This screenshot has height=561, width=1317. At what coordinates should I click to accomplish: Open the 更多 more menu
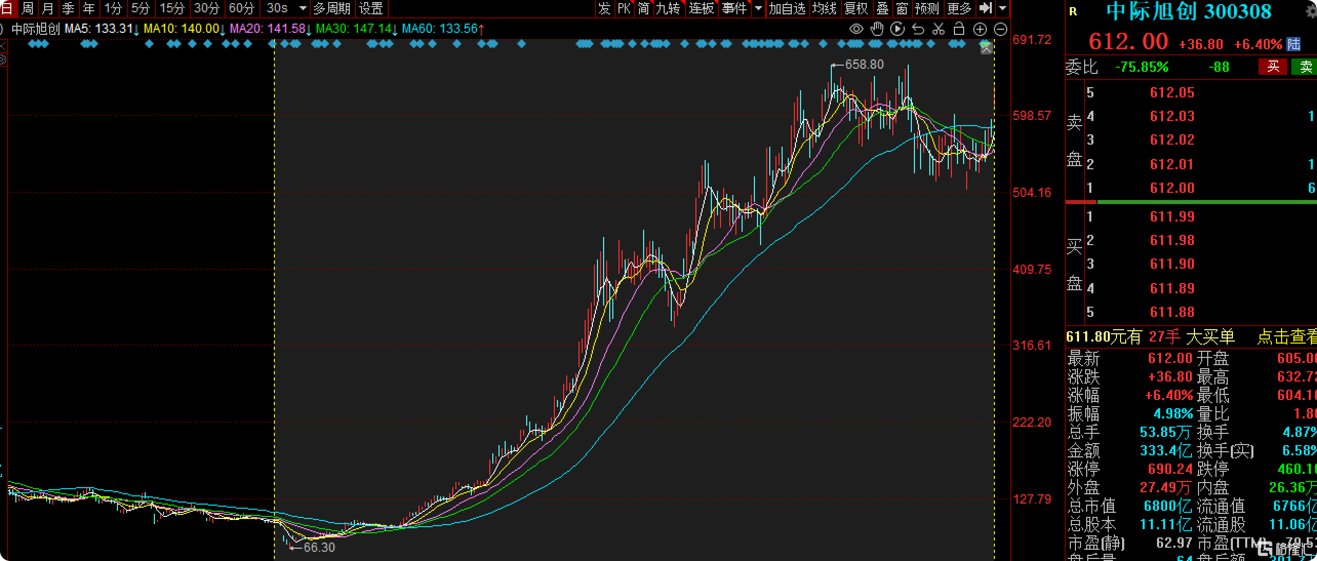pos(960,8)
